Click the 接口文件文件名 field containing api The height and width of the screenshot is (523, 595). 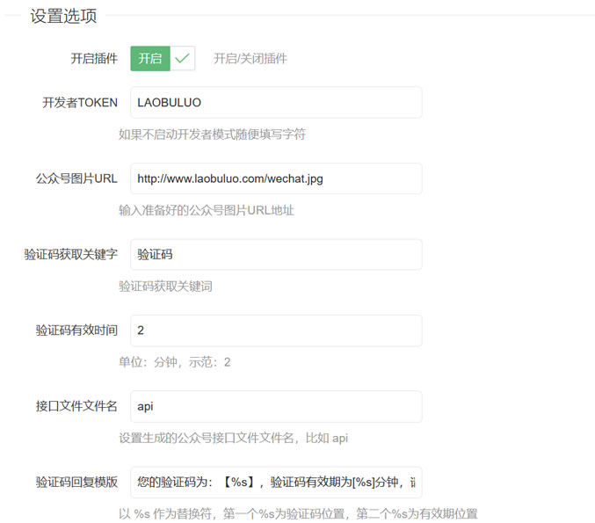click(x=275, y=406)
